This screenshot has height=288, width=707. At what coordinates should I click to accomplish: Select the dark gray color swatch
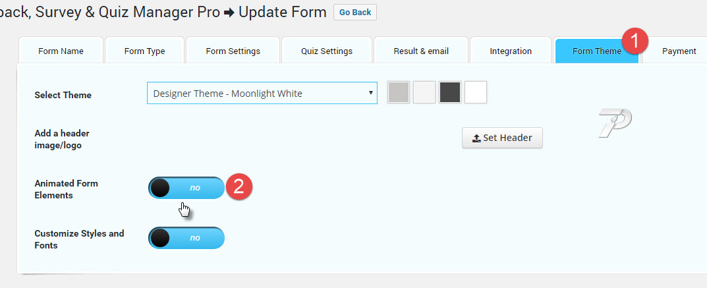[450, 92]
